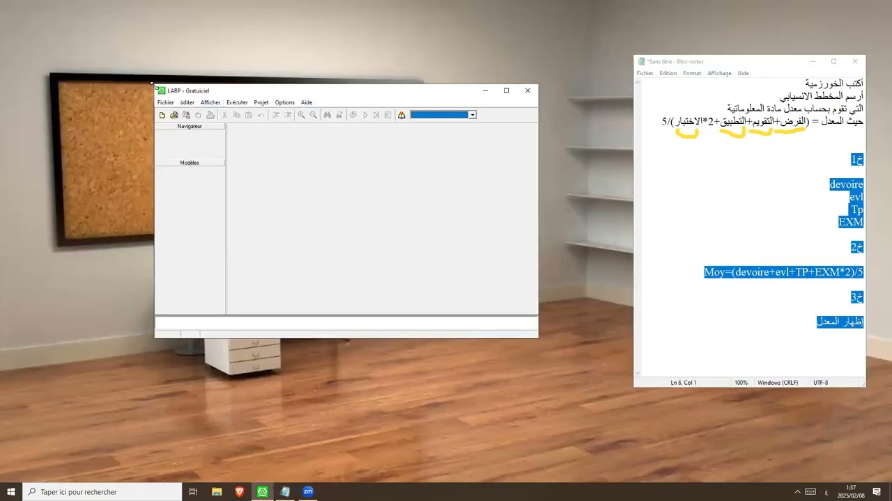This screenshot has width=892, height=501.
Task: Maximize the LARP window
Action: coord(507,90)
